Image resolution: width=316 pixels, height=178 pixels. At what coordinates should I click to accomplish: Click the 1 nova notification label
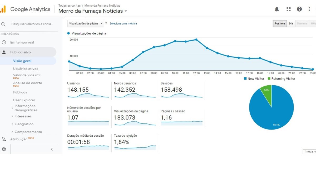310,152
